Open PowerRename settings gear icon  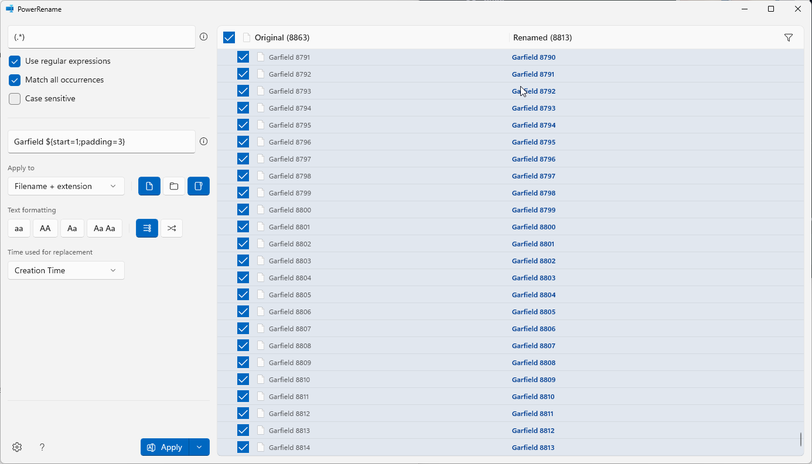17,447
